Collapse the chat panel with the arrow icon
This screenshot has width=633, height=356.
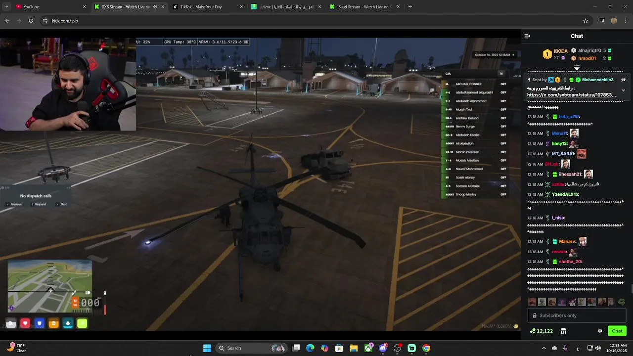pos(527,36)
